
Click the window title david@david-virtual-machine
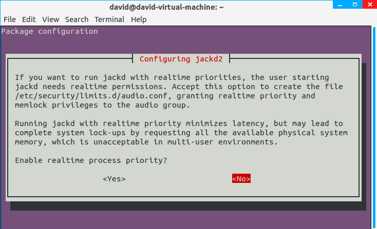[x=166, y=7]
